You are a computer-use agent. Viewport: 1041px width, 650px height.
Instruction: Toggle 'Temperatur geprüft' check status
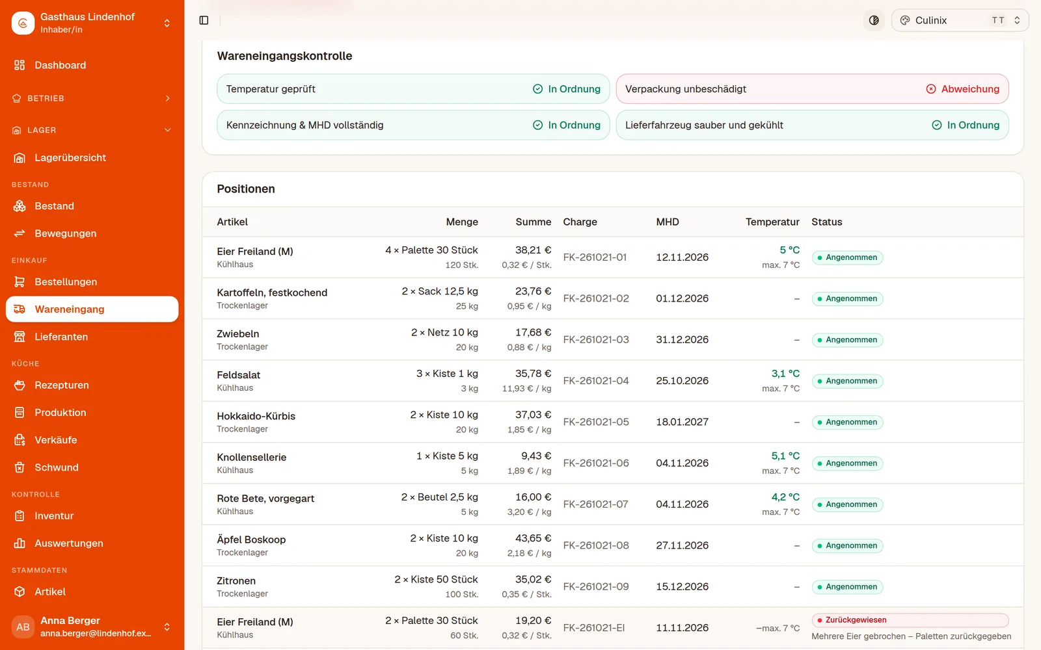pos(413,89)
